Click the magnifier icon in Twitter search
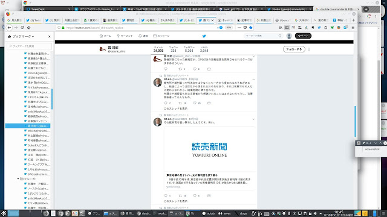The width and height of the screenshot is (387, 217). [280, 36]
